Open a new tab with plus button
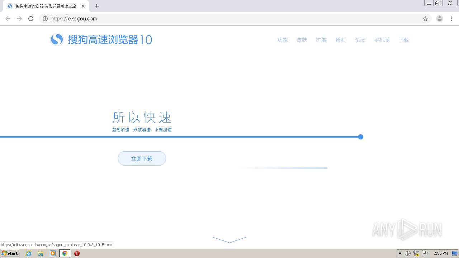The height and width of the screenshot is (258, 459). point(97,6)
